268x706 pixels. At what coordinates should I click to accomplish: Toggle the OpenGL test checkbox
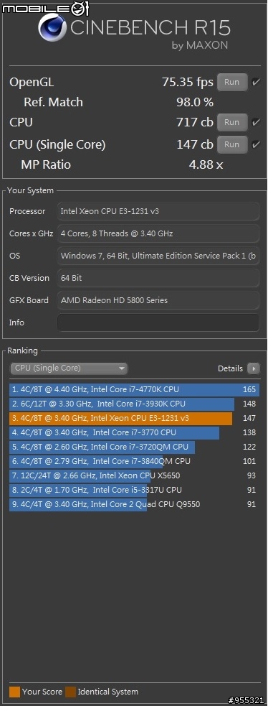[x=256, y=83]
